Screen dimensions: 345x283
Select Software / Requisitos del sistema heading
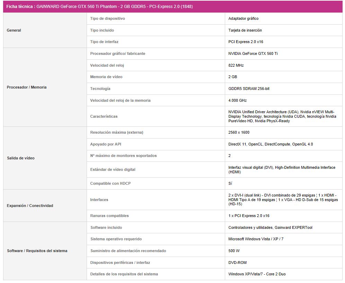coord(37,251)
